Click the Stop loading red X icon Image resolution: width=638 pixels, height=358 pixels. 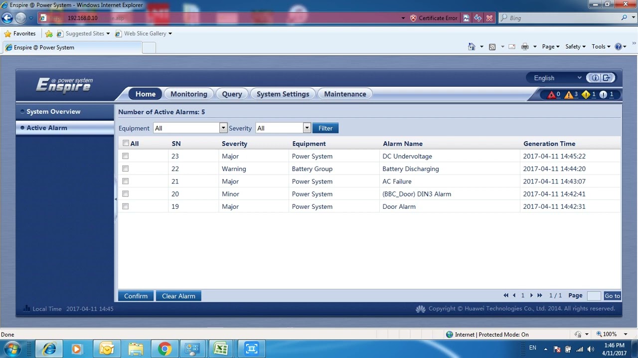tap(489, 18)
